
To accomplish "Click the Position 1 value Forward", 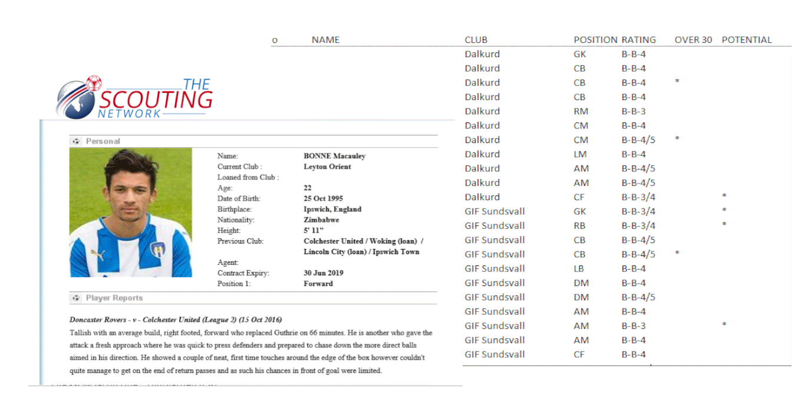I will point(318,284).
